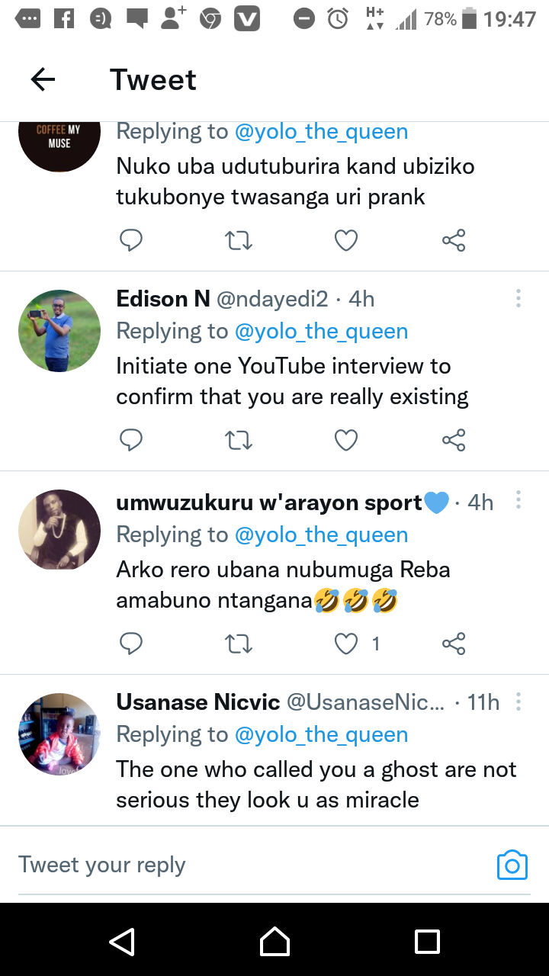549x976 pixels.
Task: Retweet the 'Nuko uba udutuburira' reply
Action: click(239, 241)
